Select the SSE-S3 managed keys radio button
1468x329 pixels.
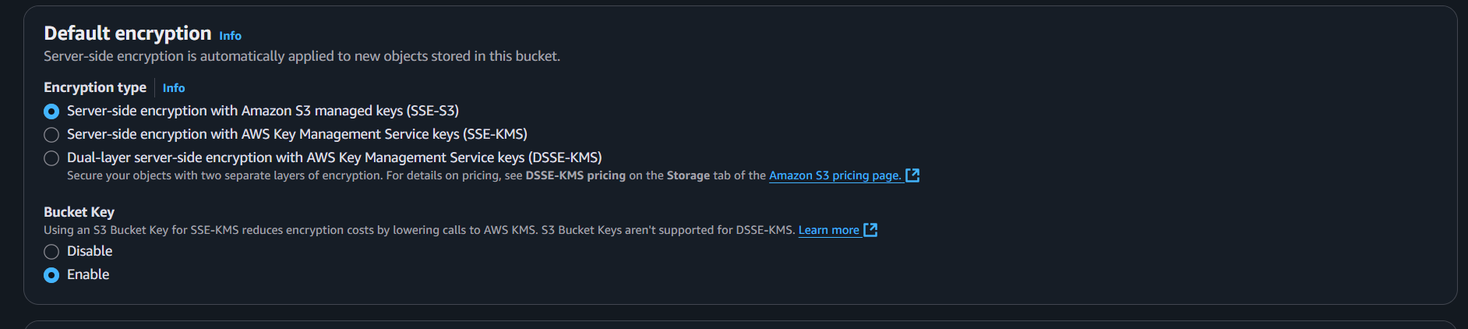(51, 111)
